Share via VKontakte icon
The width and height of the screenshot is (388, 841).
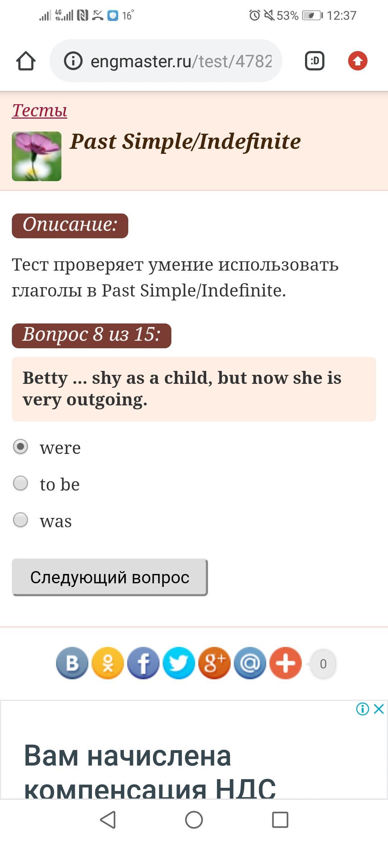click(x=72, y=663)
